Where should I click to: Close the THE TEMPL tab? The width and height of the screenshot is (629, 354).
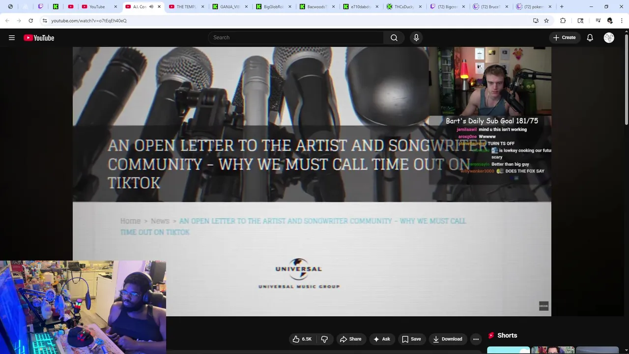(202, 7)
